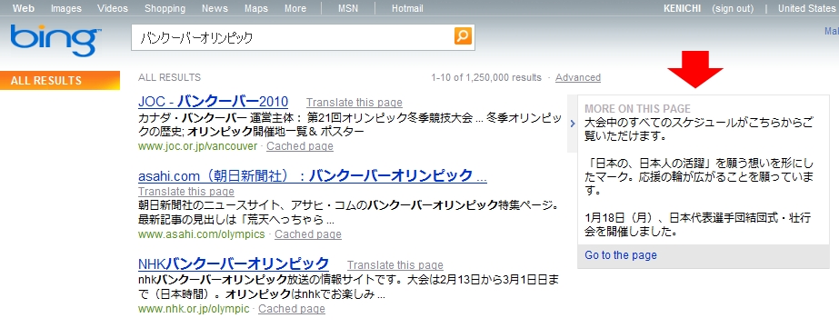839x328 pixels.
Task: Translate the JOC result page
Action: 355,103
